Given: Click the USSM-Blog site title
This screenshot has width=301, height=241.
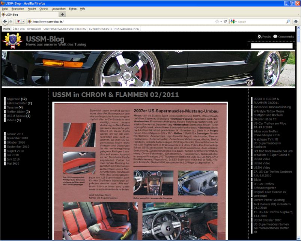Looking at the screenshot, I should pyautogui.click(x=45, y=39).
